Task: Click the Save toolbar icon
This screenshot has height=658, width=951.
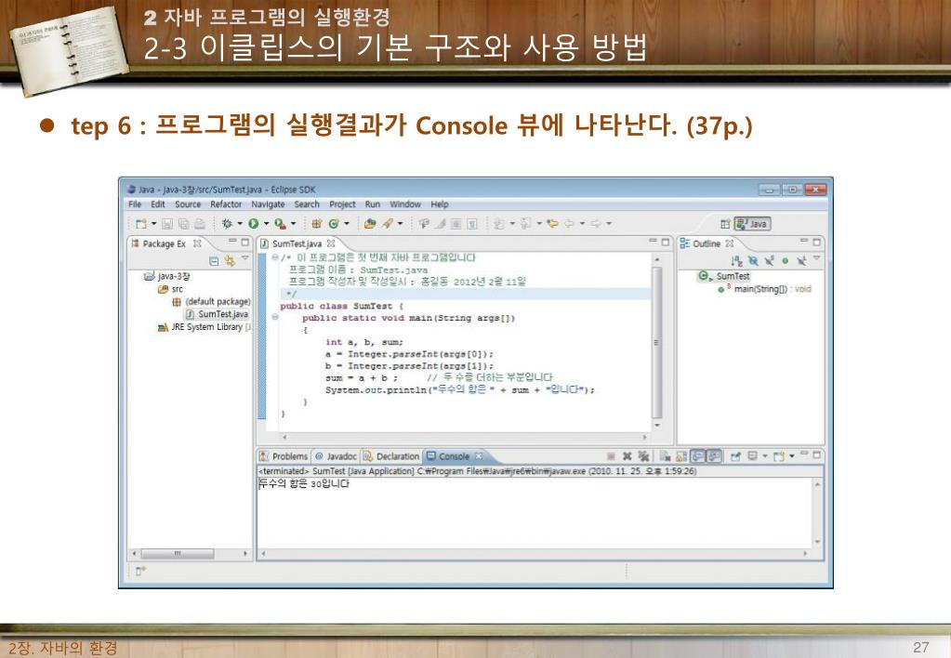Action: click(167, 224)
